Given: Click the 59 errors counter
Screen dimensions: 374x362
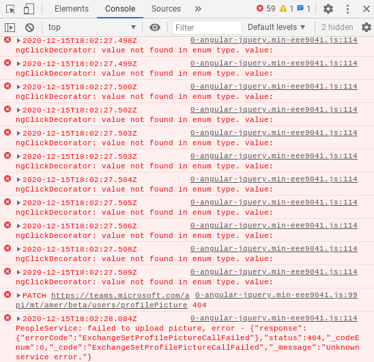Looking at the screenshot, I should pos(265,9).
